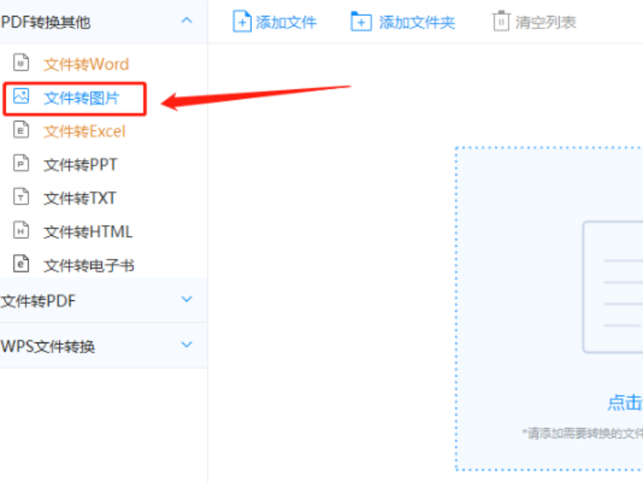Expand the WPS文件转换 section chevron
The height and width of the screenshot is (482, 643).
(187, 344)
